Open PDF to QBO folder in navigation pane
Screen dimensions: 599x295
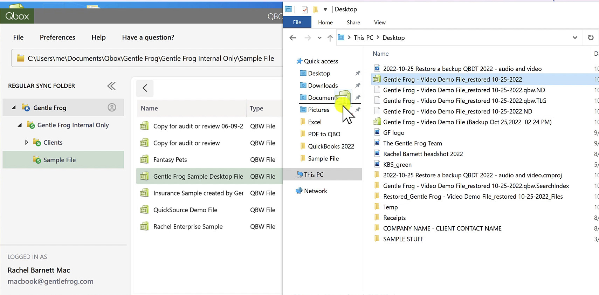[x=324, y=134]
